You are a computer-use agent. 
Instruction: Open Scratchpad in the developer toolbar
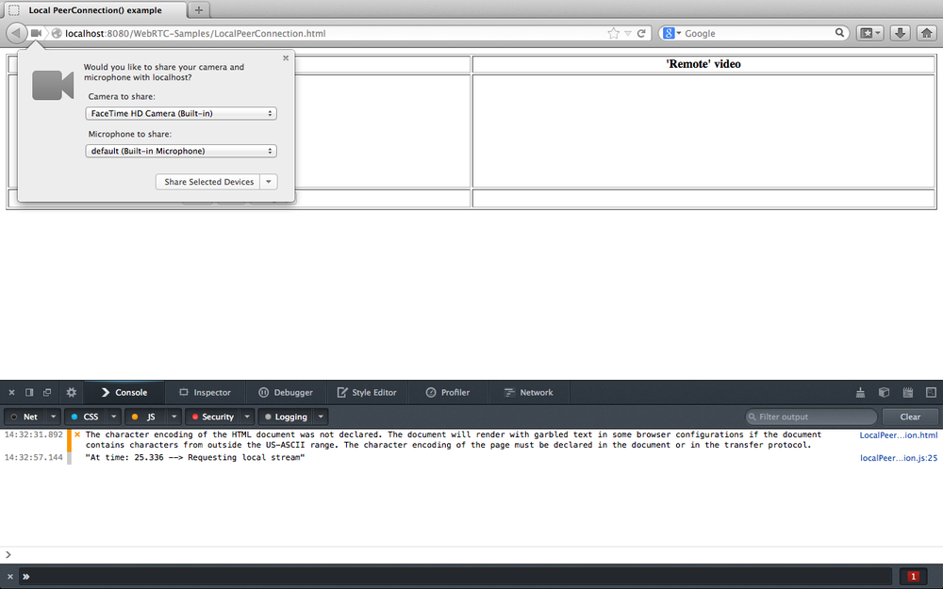click(907, 392)
